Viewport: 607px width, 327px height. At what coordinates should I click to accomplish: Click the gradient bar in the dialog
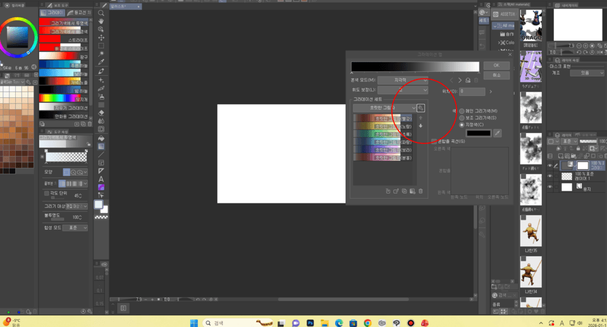click(x=415, y=66)
